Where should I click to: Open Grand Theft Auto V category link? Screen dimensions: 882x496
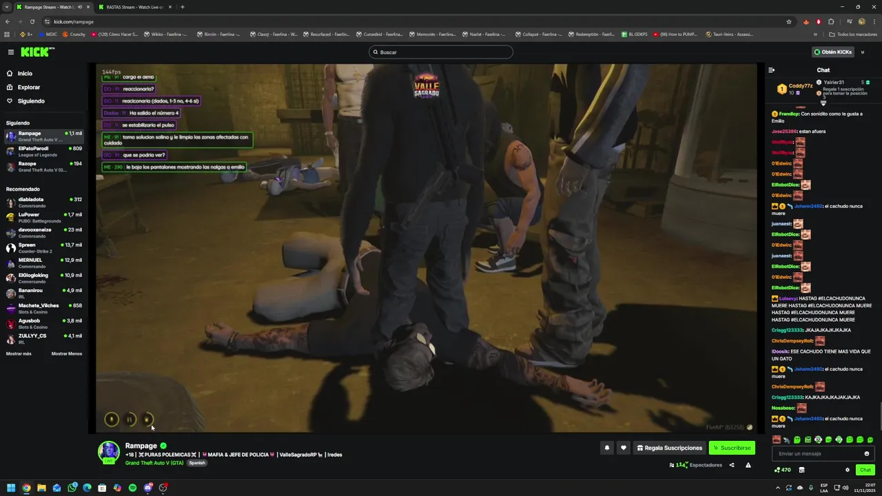click(154, 463)
